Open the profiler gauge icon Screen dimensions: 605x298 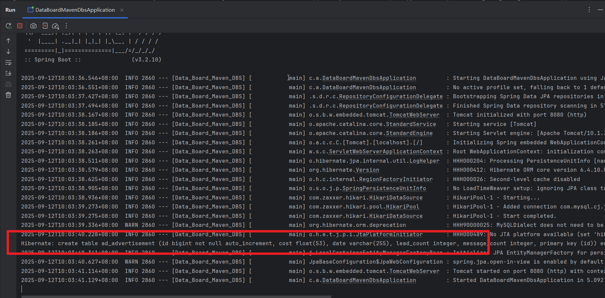56,26
